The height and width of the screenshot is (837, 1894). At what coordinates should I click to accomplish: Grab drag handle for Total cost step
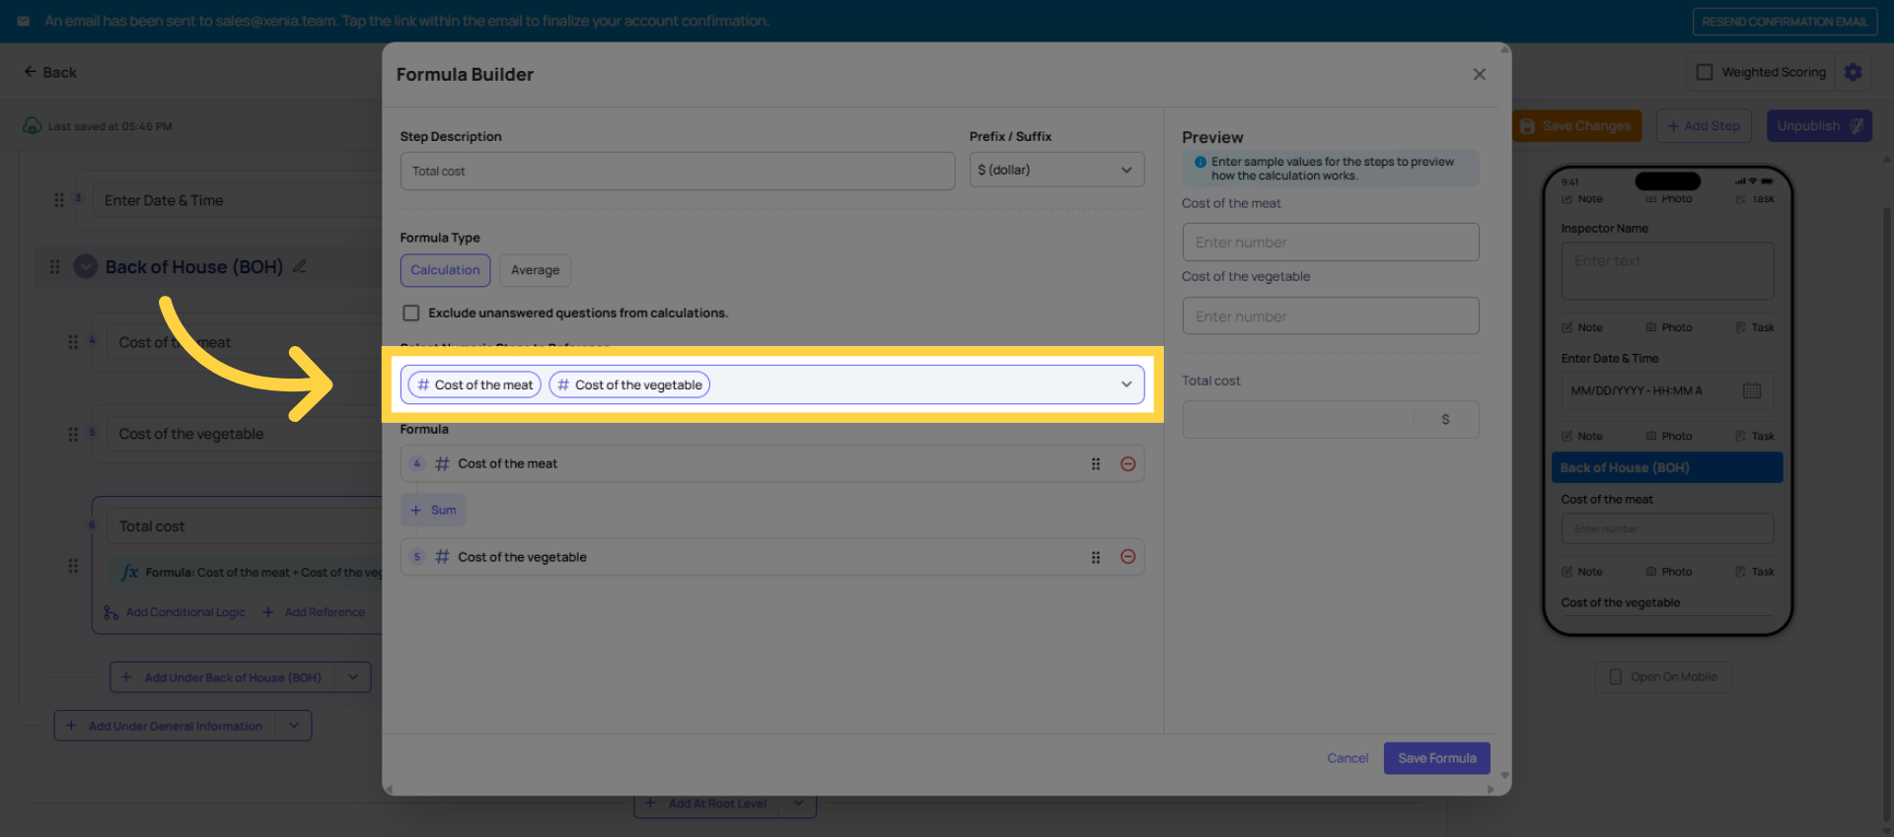[73, 565]
